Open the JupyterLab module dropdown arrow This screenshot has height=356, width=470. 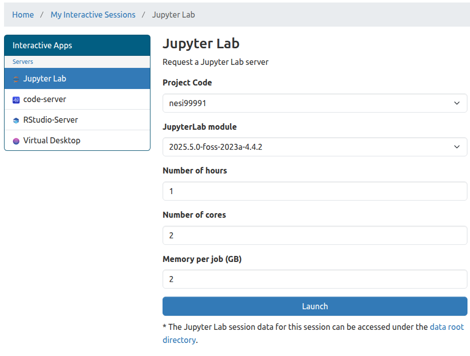click(456, 147)
